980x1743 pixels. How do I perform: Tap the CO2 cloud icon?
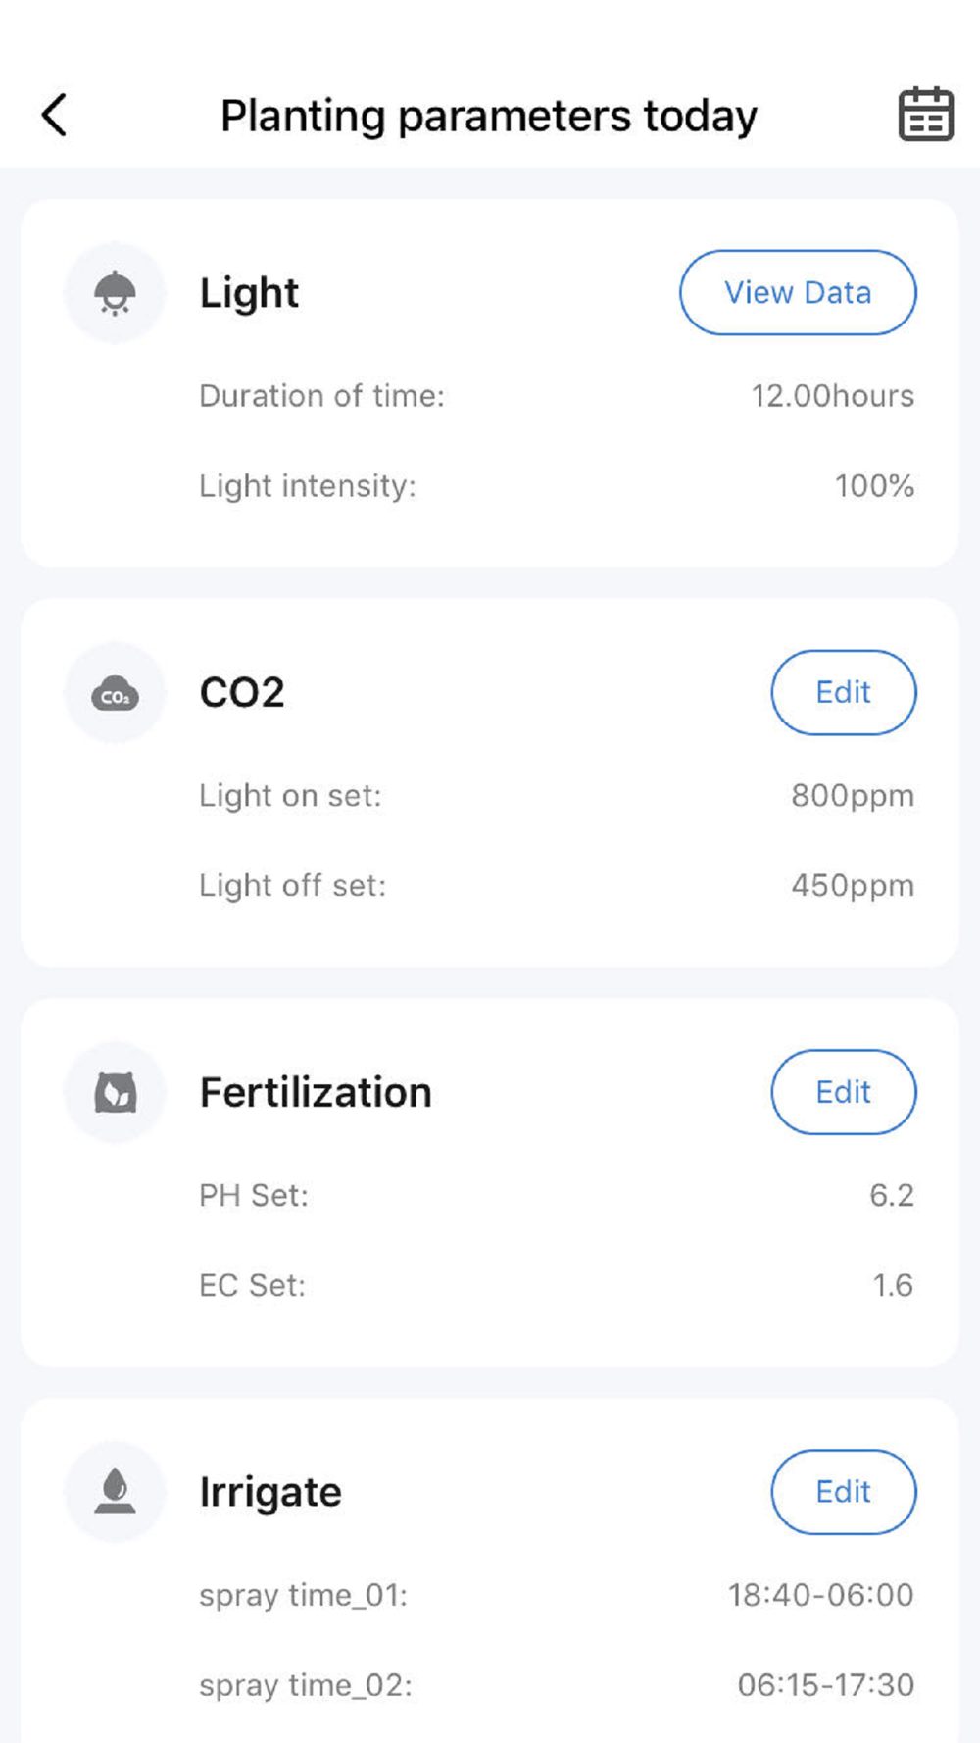pyautogui.click(x=115, y=693)
